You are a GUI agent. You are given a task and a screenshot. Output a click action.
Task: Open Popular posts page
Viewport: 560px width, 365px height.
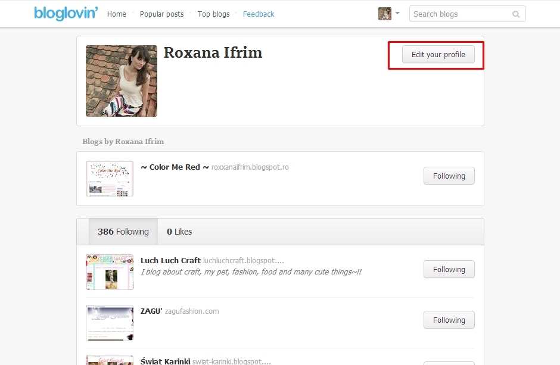pyautogui.click(x=162, y=14)
